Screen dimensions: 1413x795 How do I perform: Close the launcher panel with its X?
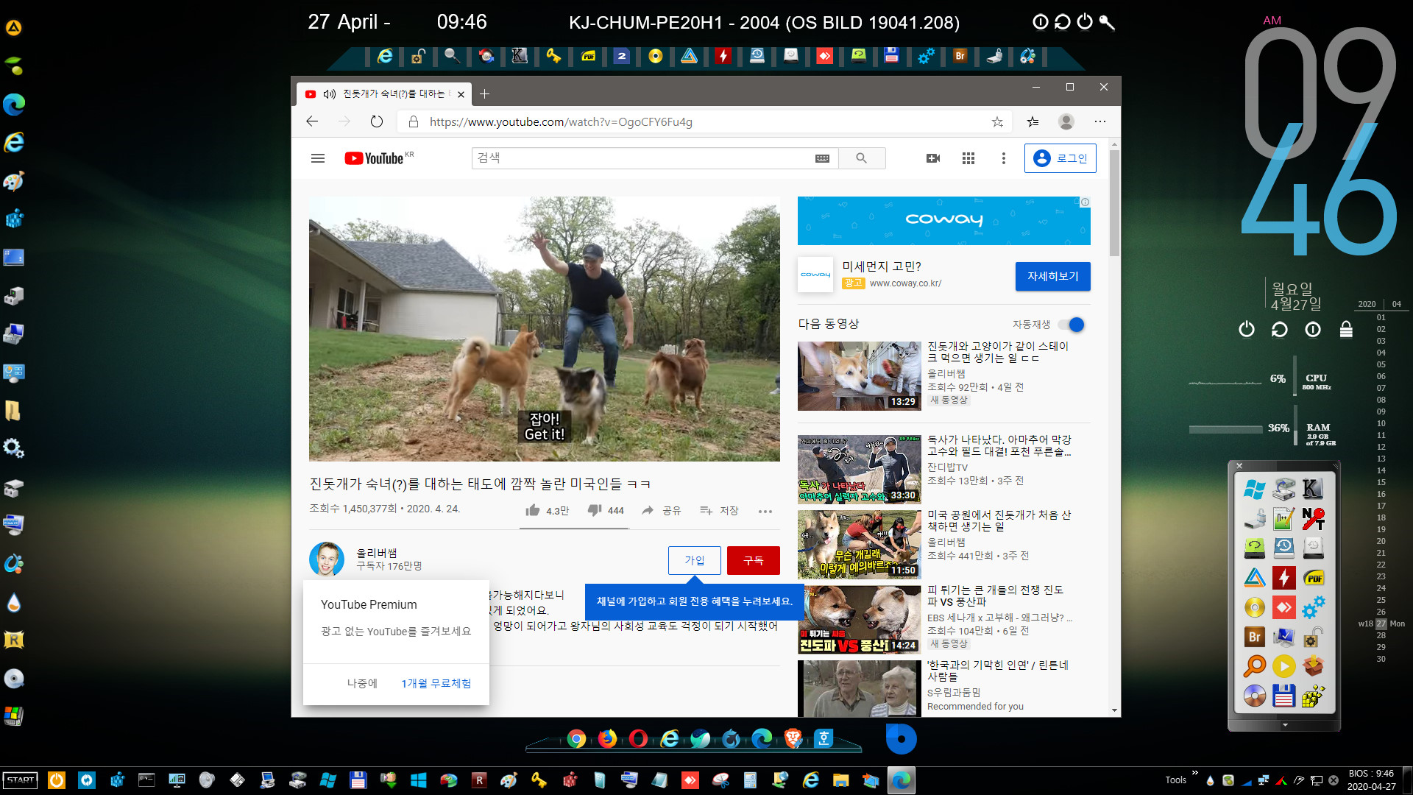click(x=1239, y=465)
